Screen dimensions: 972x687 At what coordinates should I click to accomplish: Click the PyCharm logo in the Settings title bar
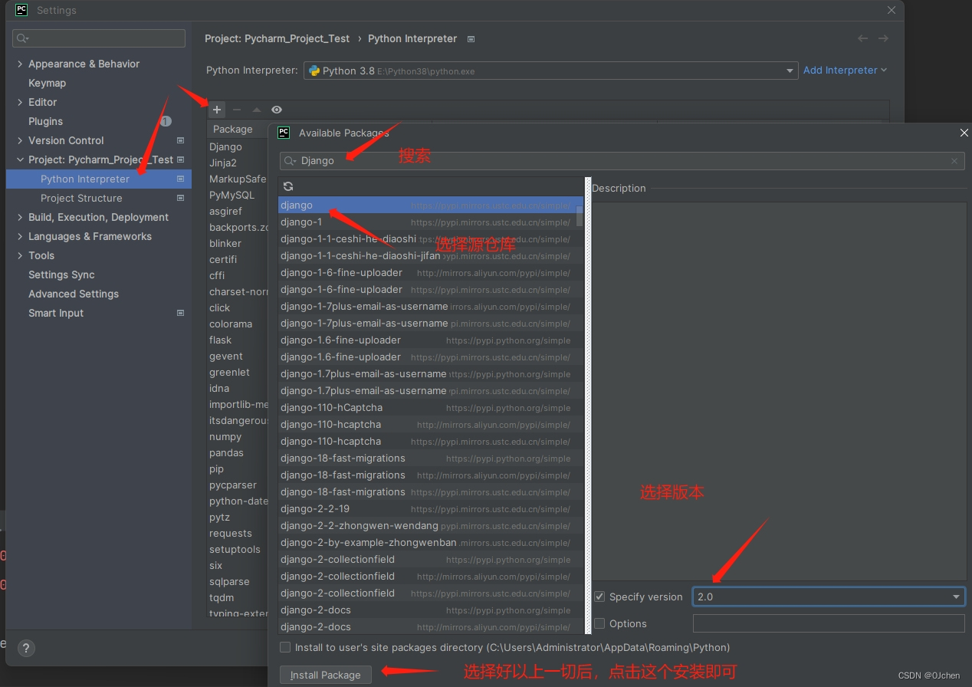pos(21,10)
